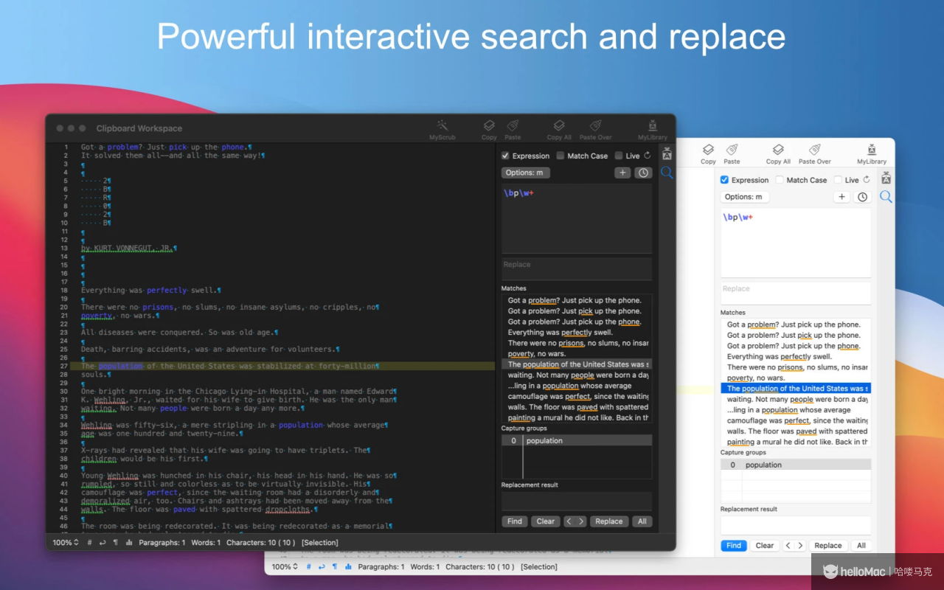
Task: Focus Replace field in dark panel
Action: click(x=577, y=268)
